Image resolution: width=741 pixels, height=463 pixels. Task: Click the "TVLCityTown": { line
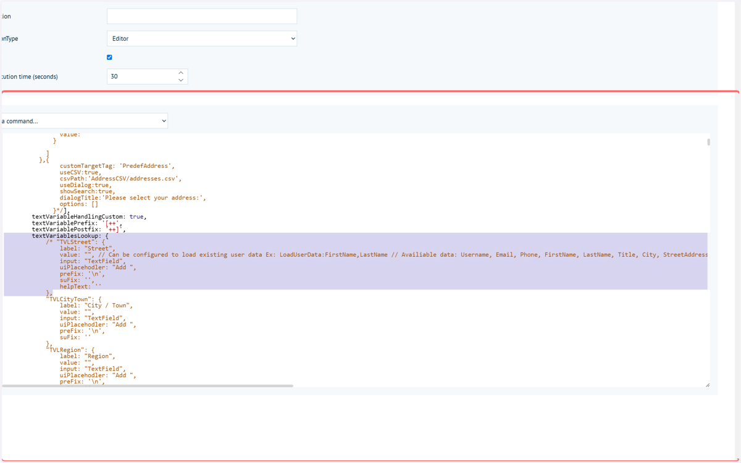[73, 299]
